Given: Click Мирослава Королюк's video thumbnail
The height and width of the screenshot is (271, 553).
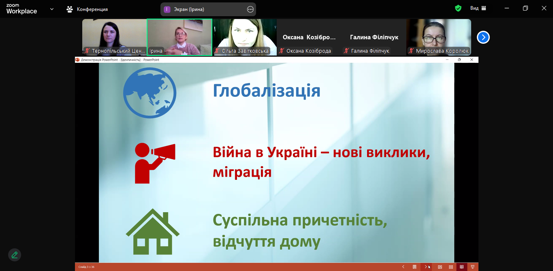Looking at the screenshot, I should 439,37.
